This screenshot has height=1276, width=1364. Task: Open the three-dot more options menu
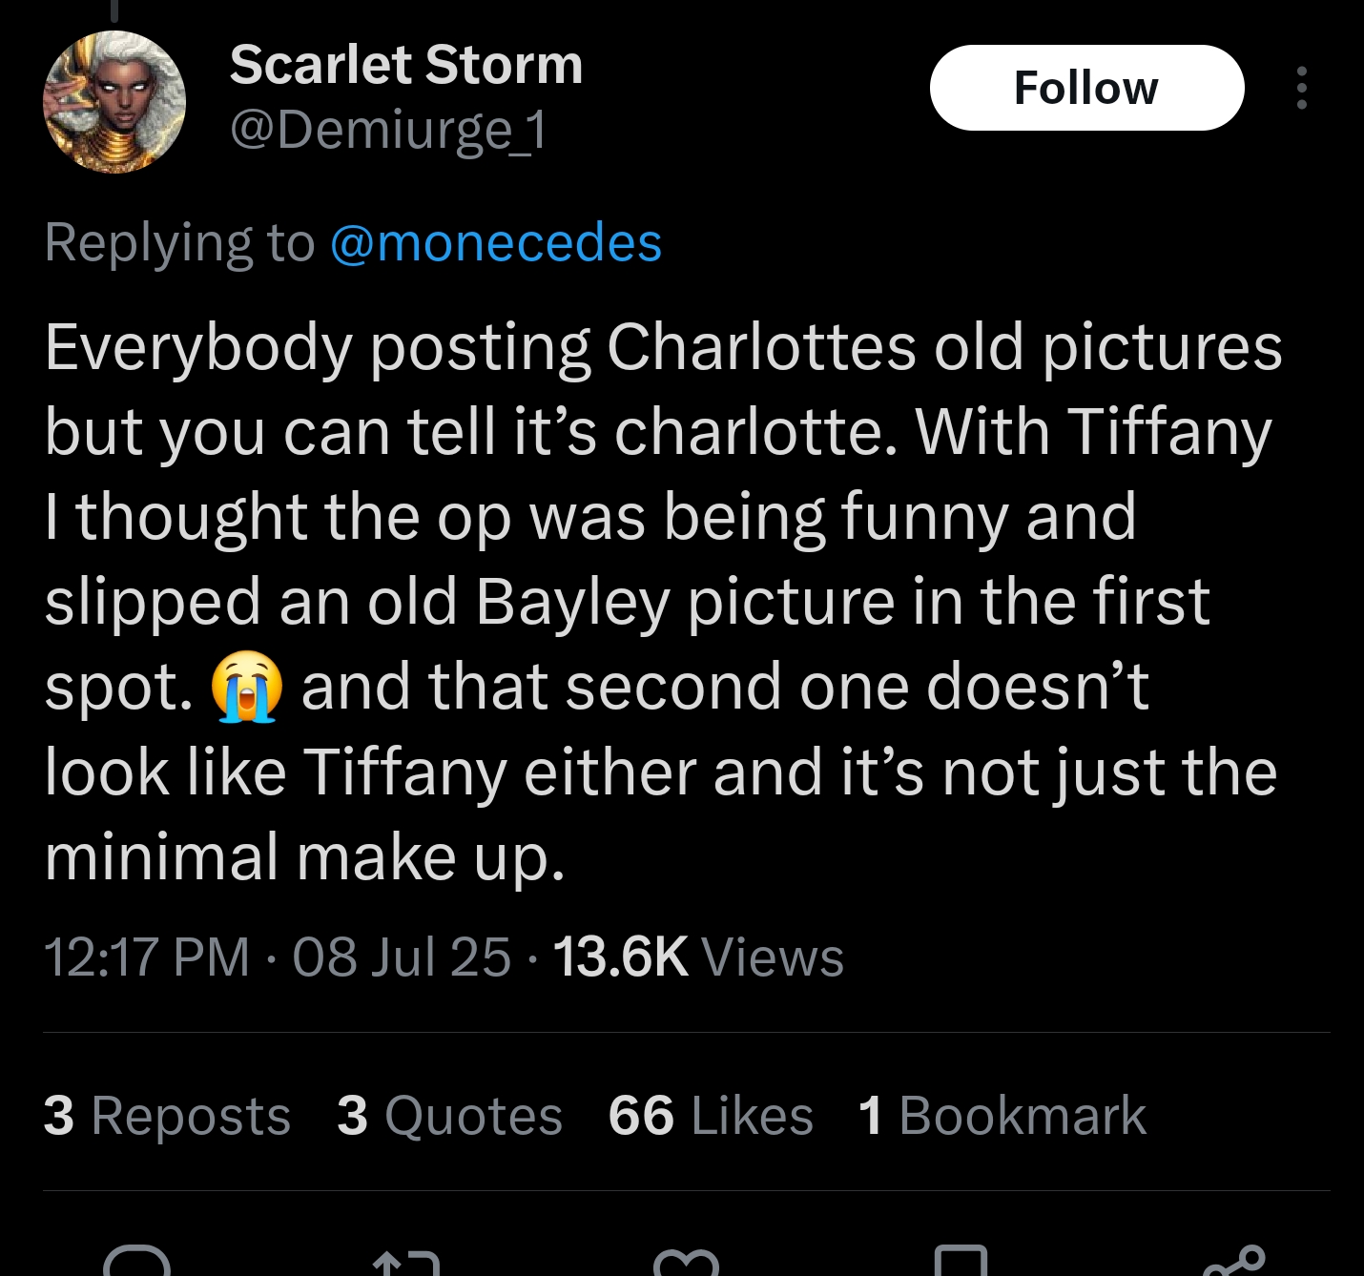coord(1301,88)
